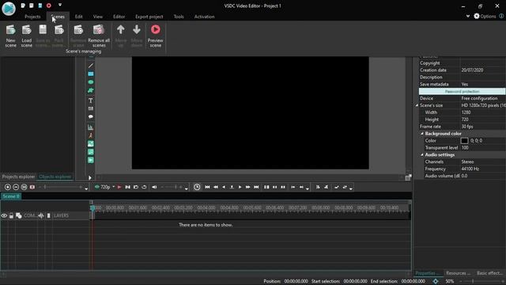Viewport: 506px width, 285px height.
Task: Click the Password protection button
Action: [x=462, y=92]
